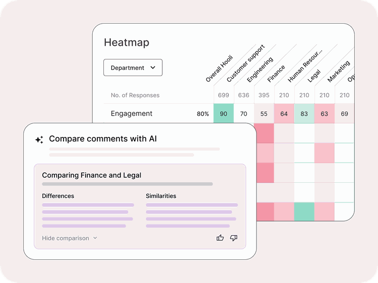
Task: Select the Customer support column header
Action: [245, 64]
